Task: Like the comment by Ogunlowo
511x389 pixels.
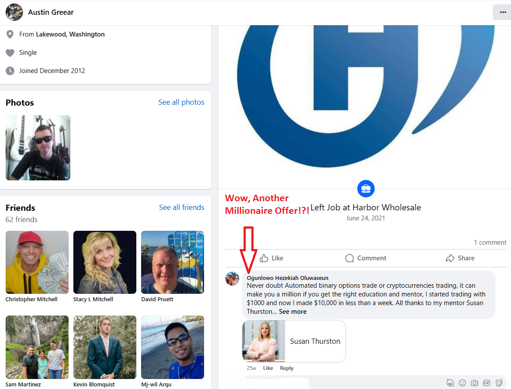Action: coord(268,368)
